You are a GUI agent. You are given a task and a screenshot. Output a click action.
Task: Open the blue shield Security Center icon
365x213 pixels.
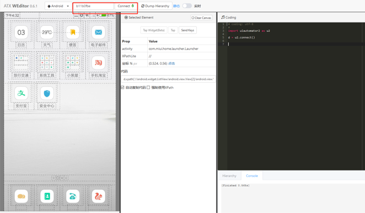pos(47,93)
